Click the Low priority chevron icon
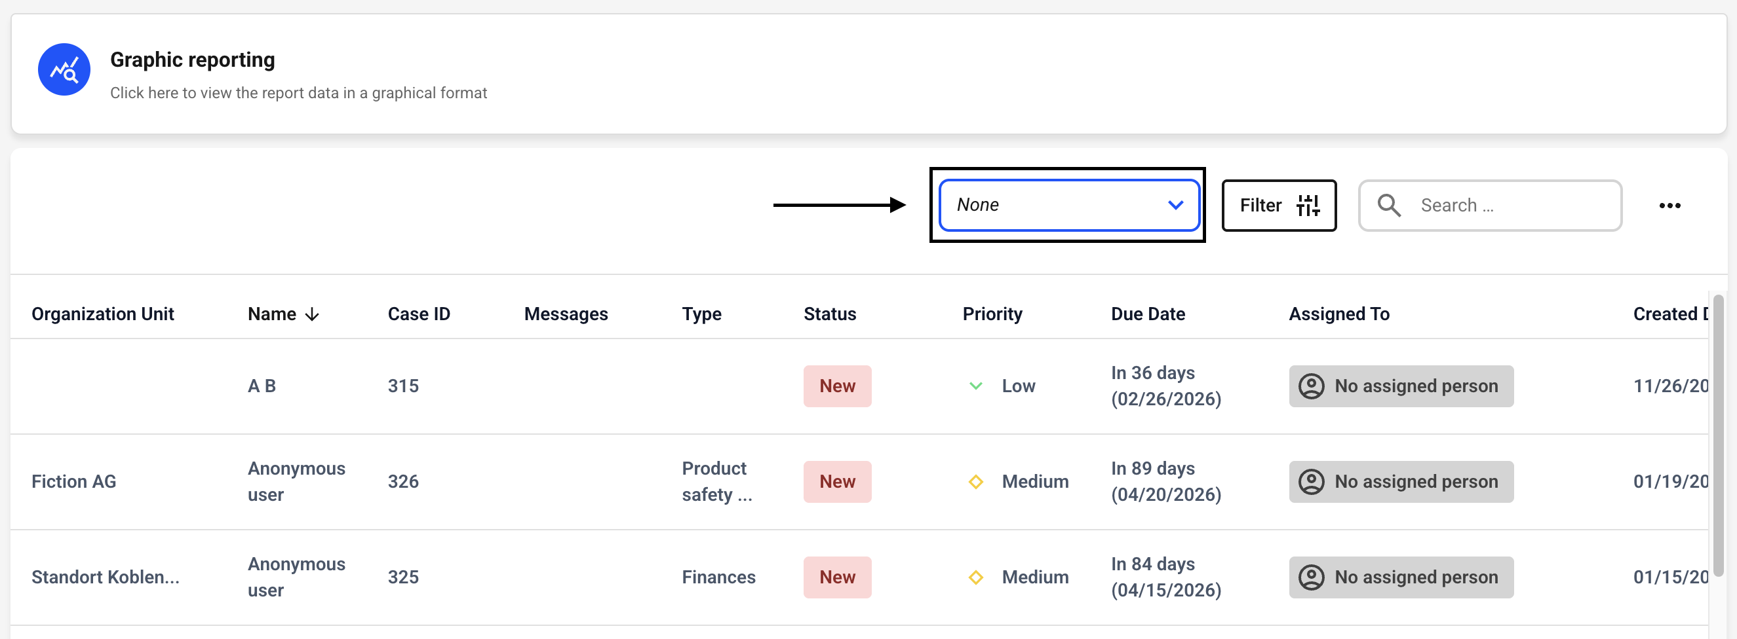The width and height of the screenshot is (1737, 639). coord(975,386)
